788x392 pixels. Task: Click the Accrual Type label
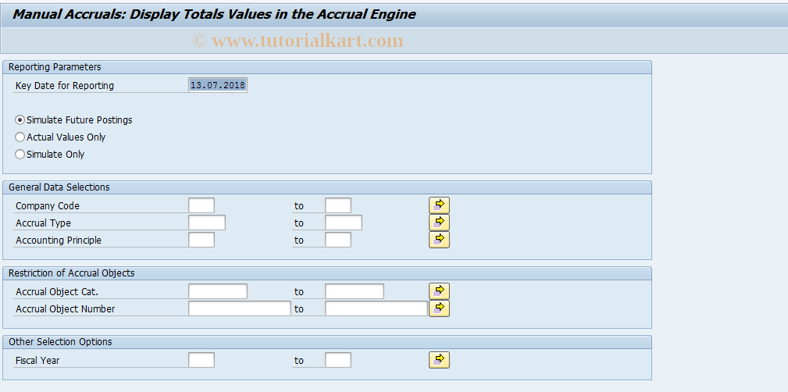point(43,223)
